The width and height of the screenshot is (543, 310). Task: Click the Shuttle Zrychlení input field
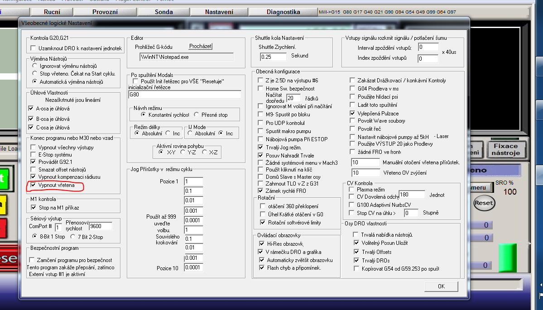click(273, 57)
